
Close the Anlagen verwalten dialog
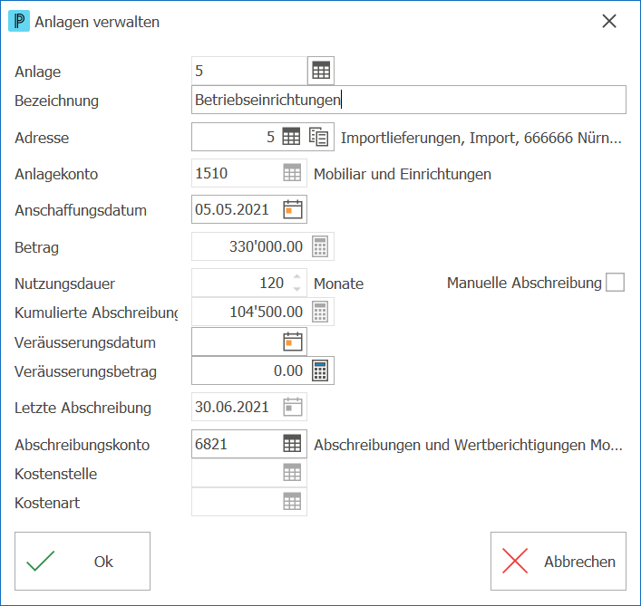click(x=609, y=21)
